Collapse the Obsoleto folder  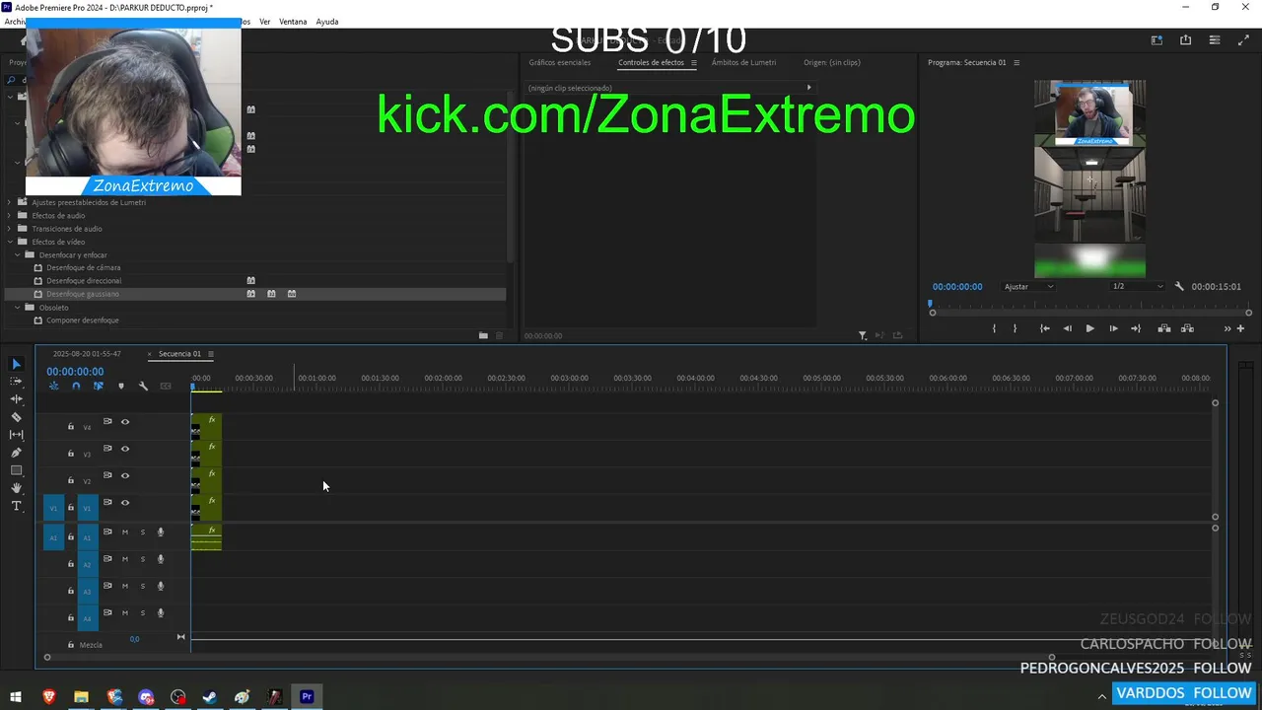17,308
